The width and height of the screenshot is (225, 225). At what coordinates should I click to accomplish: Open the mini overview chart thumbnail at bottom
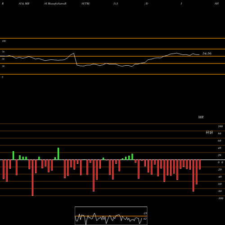click(111, 216)
